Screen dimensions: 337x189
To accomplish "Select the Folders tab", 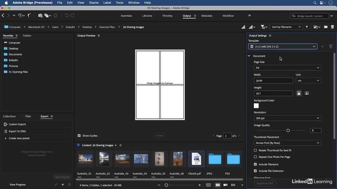I will pos(27,36).
